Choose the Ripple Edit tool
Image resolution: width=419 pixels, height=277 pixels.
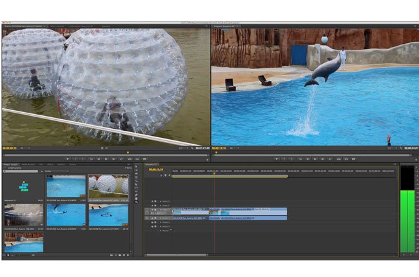pos(136,174)
